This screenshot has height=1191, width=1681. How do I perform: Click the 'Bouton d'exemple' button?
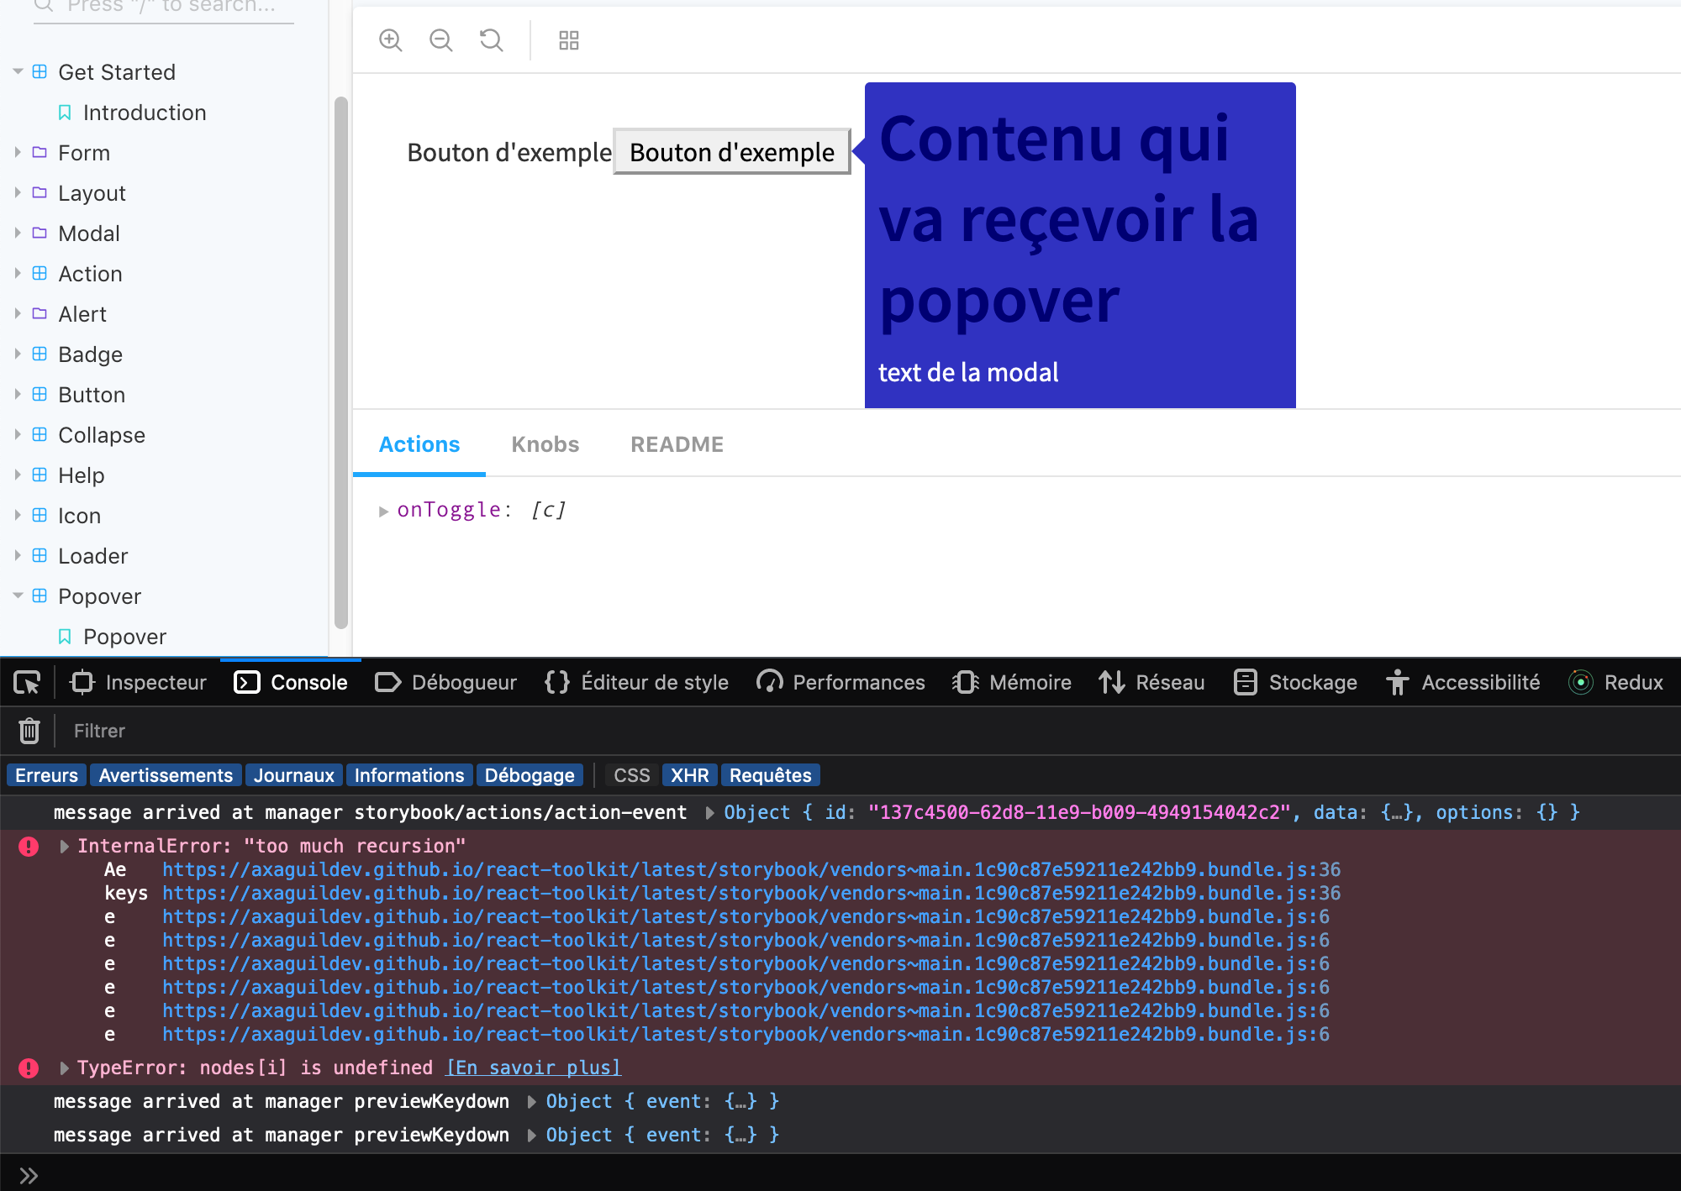tap(730, 152)
